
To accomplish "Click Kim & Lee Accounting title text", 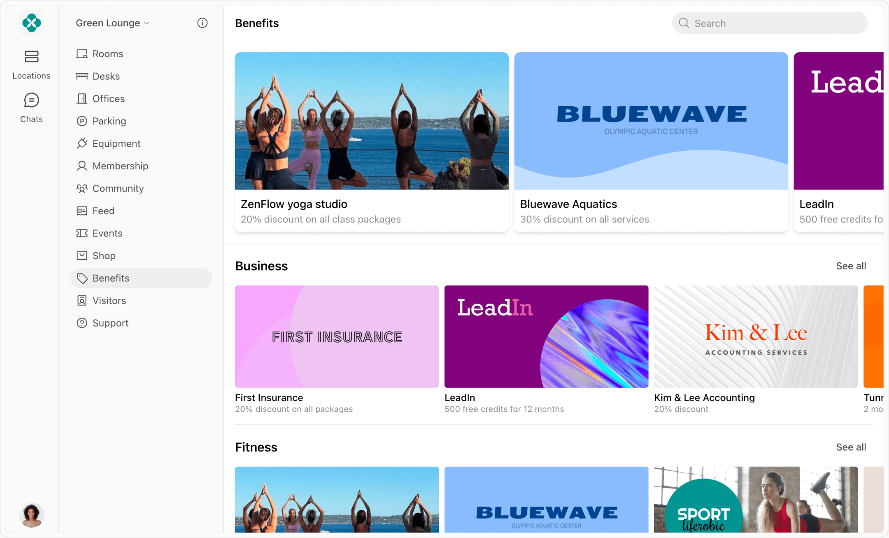I will pyautogui.click(x=704, y=398).
